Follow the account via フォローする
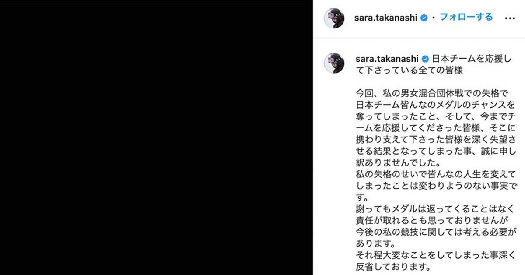This screenshot has width=525, height=275. [x=466, y=18]
